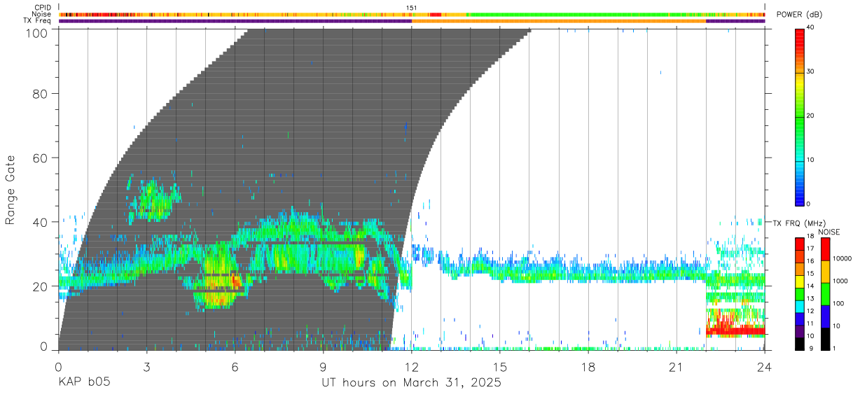Click the 20 tick on POWER scale

(809, 116)
